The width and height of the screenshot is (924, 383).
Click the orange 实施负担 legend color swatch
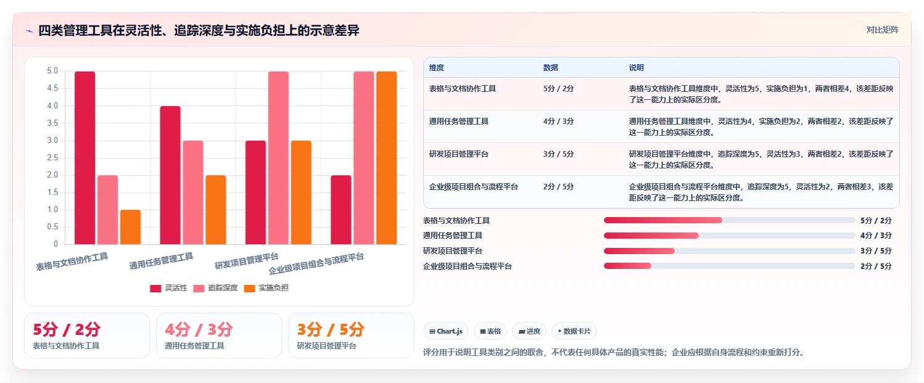[249, 288]
